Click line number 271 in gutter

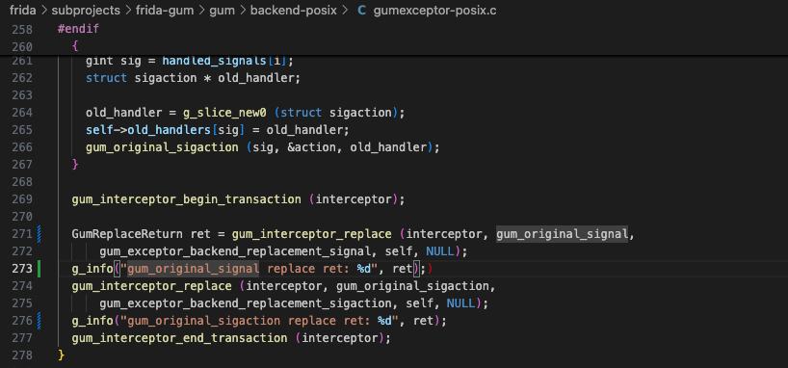pos(21,234)
